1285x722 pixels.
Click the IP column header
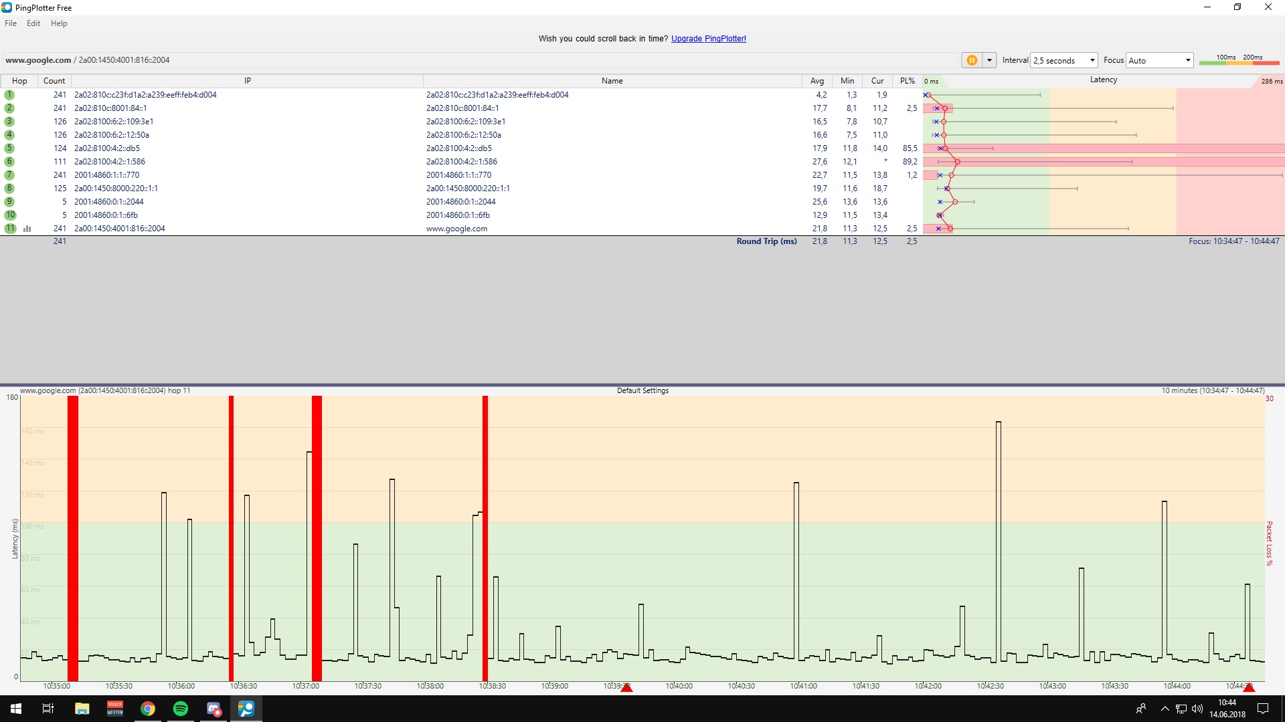pos(247,81)
